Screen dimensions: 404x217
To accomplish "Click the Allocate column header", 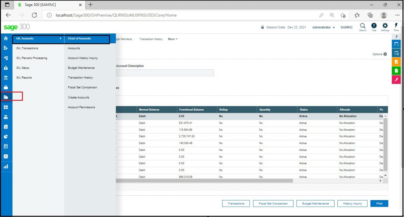I will coord(345,109).
